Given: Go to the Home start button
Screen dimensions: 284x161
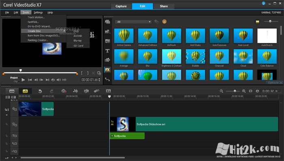Looking at the screenshot, I should click(30, 80).
